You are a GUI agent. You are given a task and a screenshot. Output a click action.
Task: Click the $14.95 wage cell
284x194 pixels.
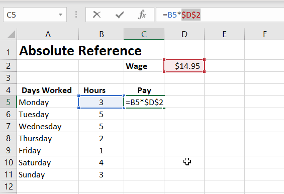coord(184,66)
